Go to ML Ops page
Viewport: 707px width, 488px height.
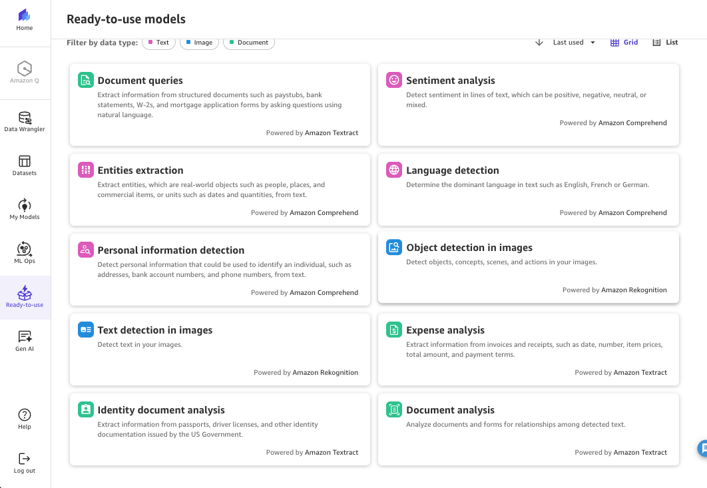pyautogui.click(x=25, y=253)
